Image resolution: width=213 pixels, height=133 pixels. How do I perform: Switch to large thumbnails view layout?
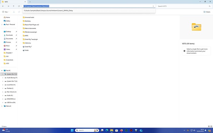[x=211, y=126]
